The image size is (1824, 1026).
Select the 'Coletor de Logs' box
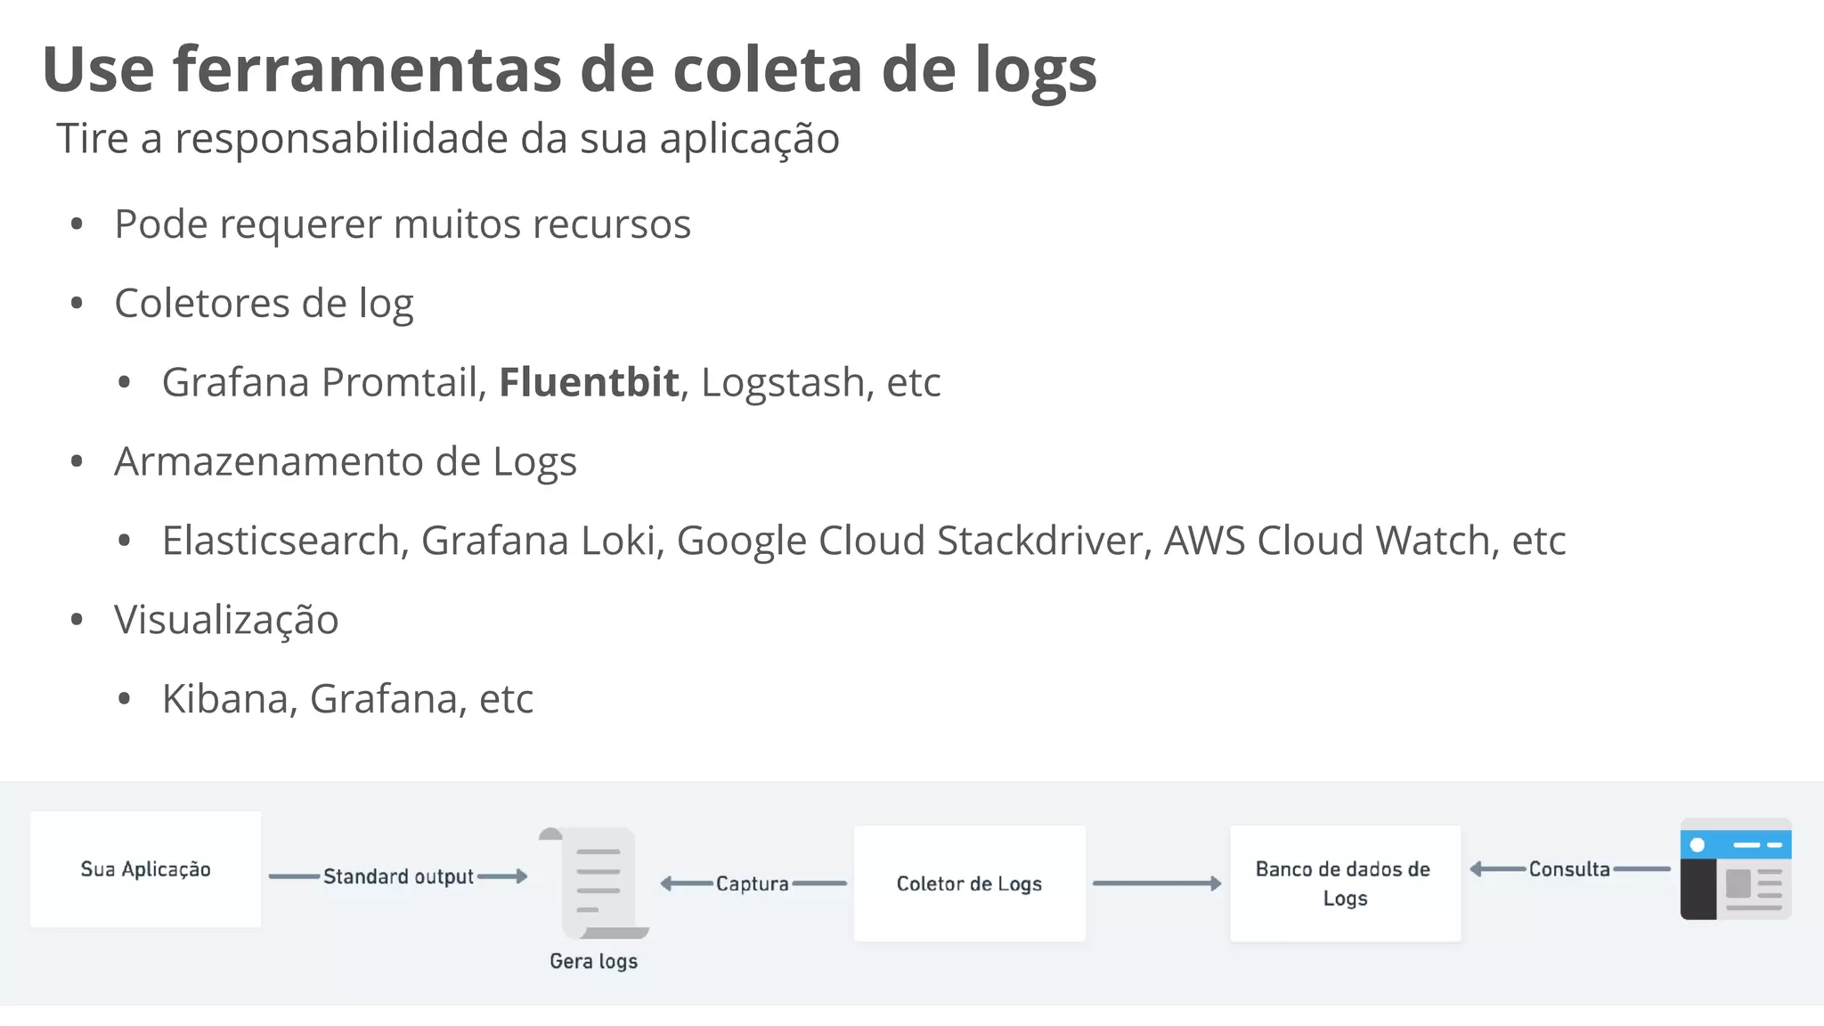(x=969, y=883)
